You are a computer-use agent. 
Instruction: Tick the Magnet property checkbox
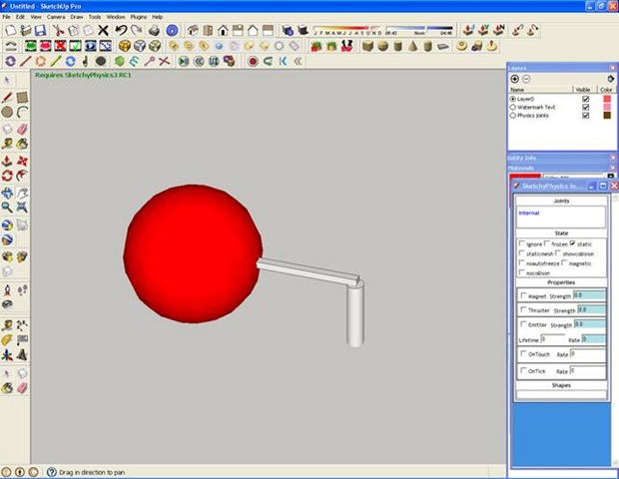523,295
